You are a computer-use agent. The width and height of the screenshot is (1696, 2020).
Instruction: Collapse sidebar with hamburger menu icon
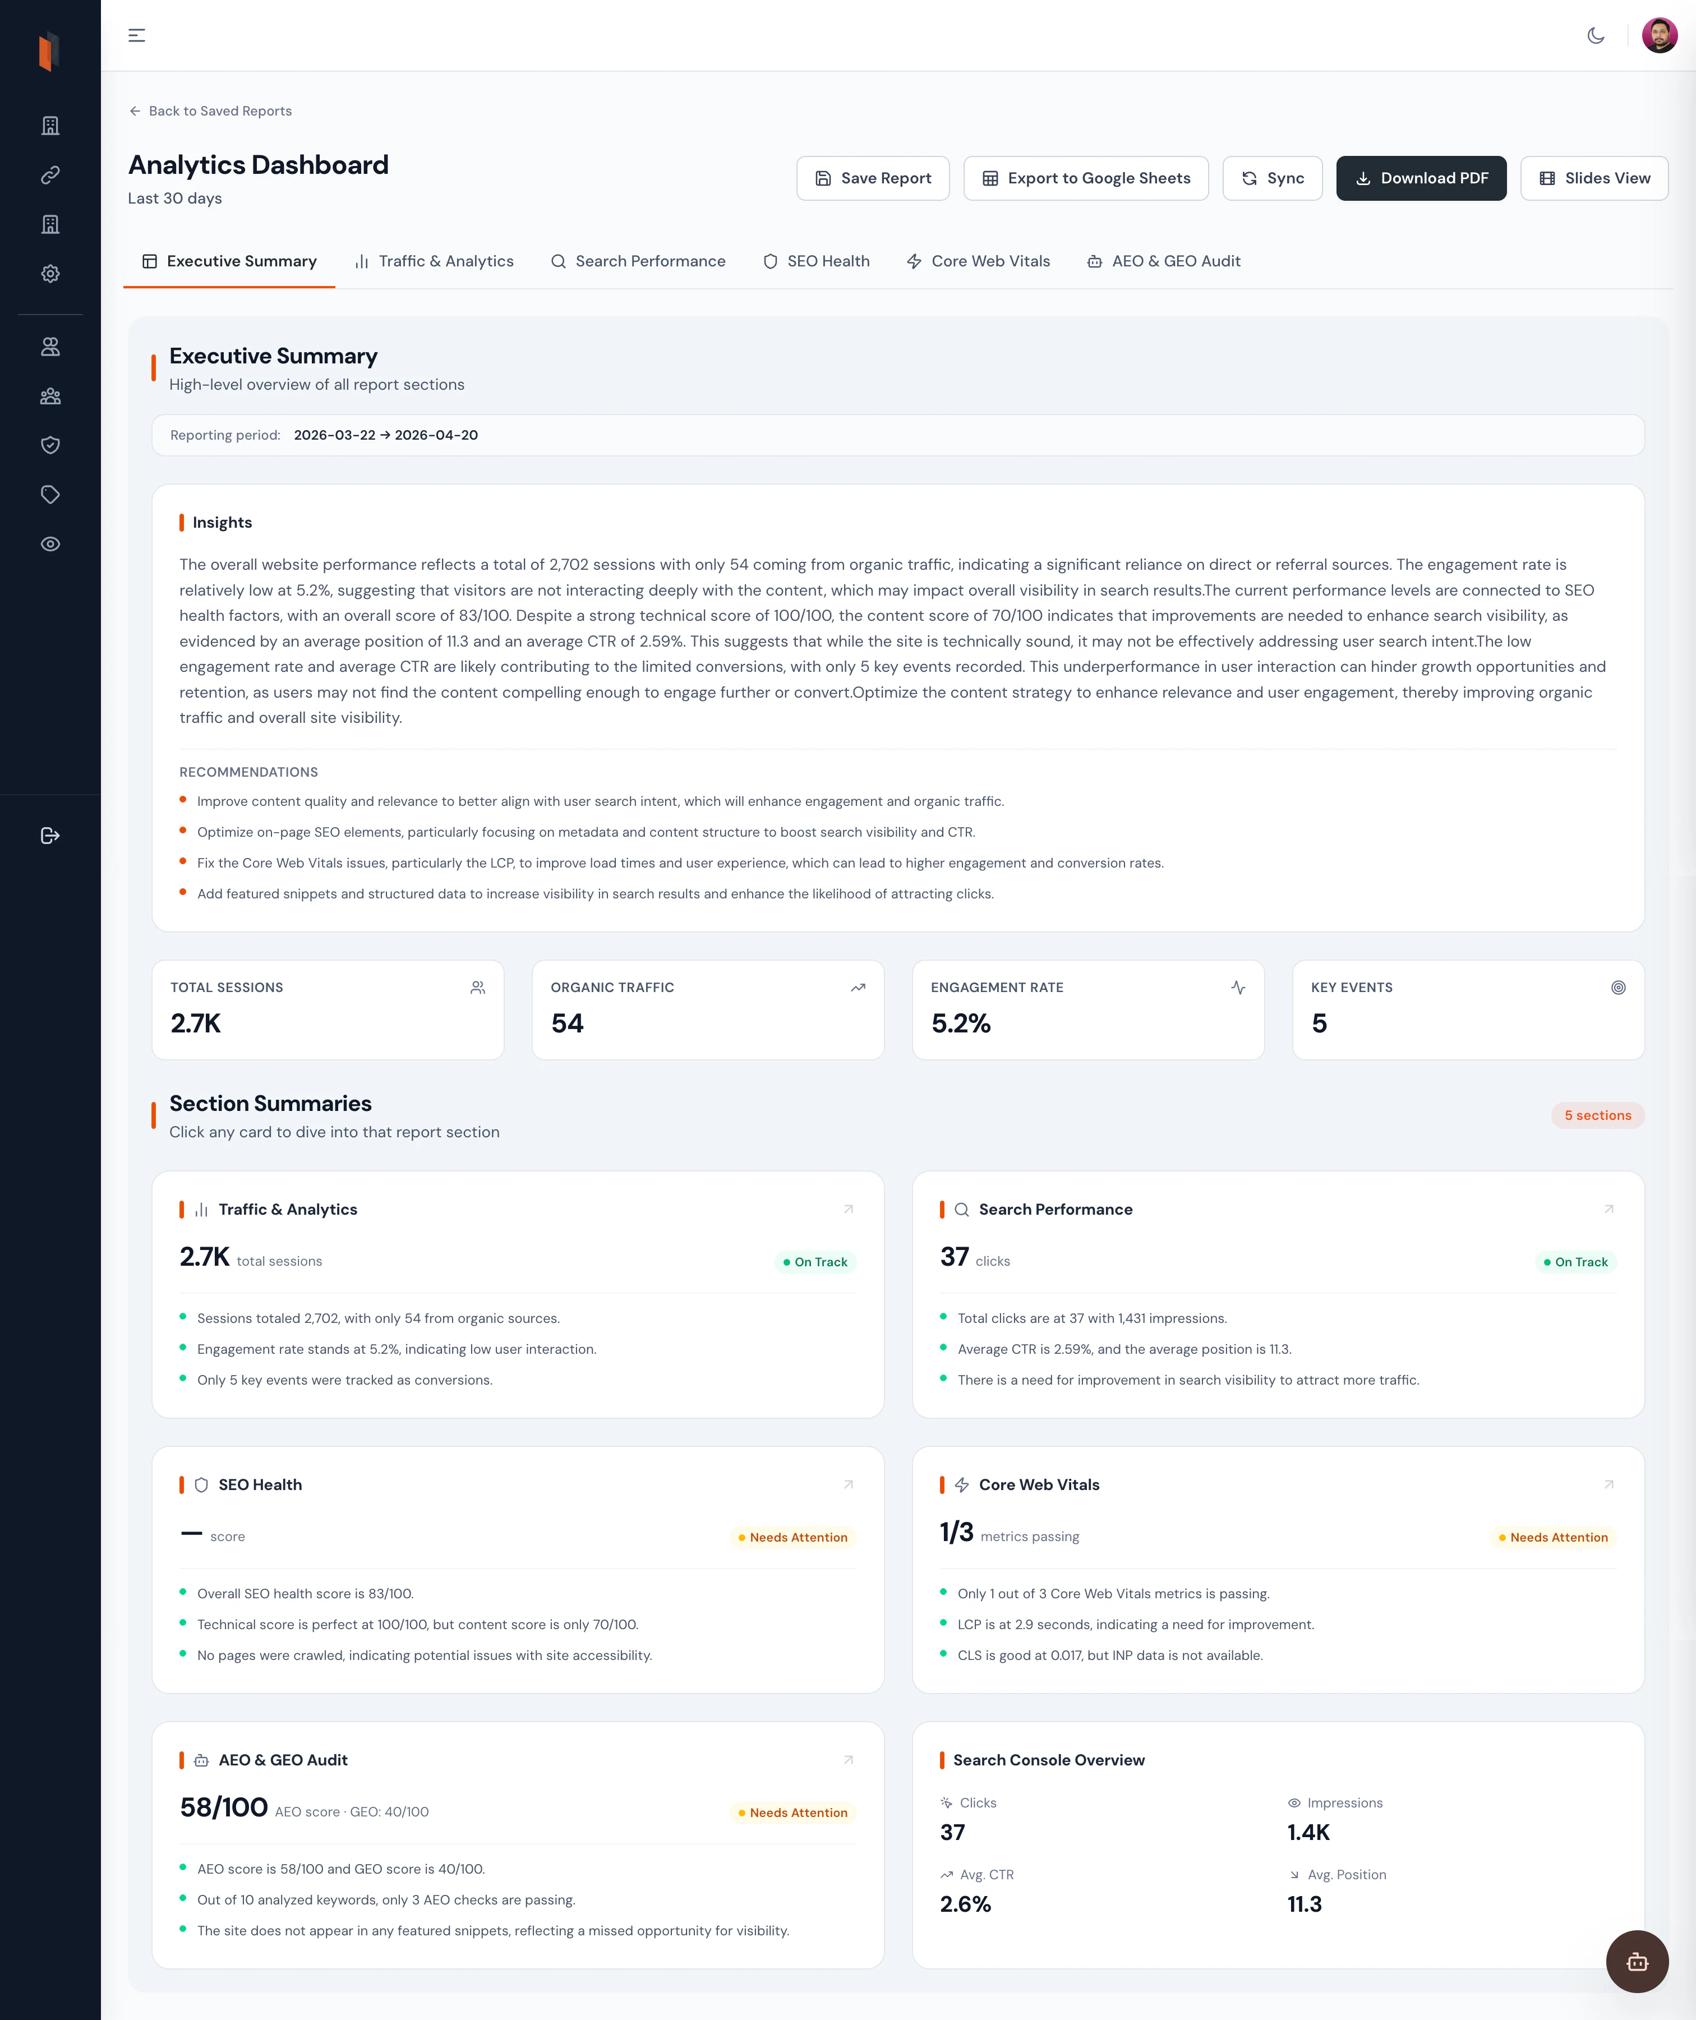(x=137, y=35)
